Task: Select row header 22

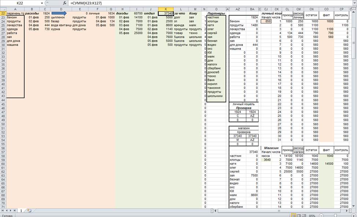Action: (3, 13)
